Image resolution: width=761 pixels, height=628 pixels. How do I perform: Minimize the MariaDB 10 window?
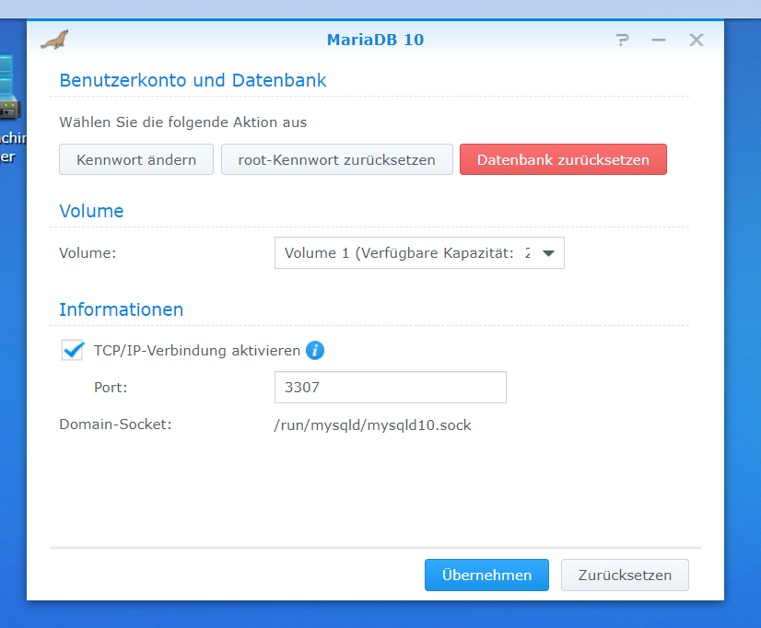tap(659, 40)
